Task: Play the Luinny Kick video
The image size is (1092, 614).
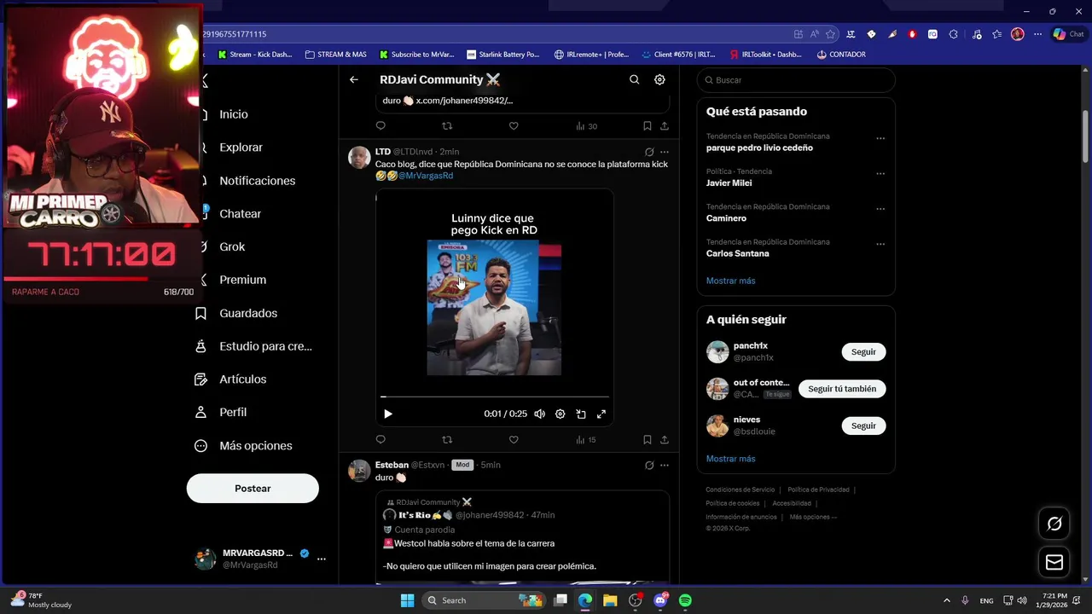Action: [x=388, y=414]
